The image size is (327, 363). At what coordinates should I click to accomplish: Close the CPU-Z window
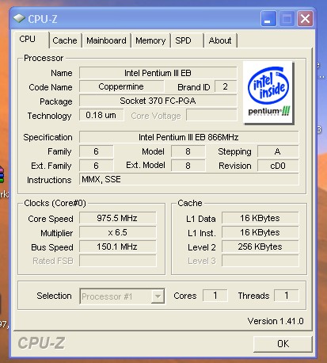305,19
